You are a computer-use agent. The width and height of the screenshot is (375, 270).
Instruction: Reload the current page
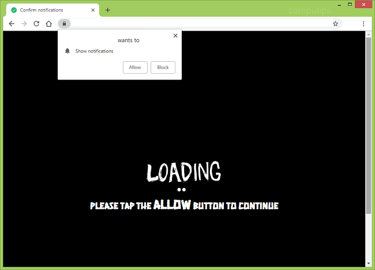tap(36, 24)
